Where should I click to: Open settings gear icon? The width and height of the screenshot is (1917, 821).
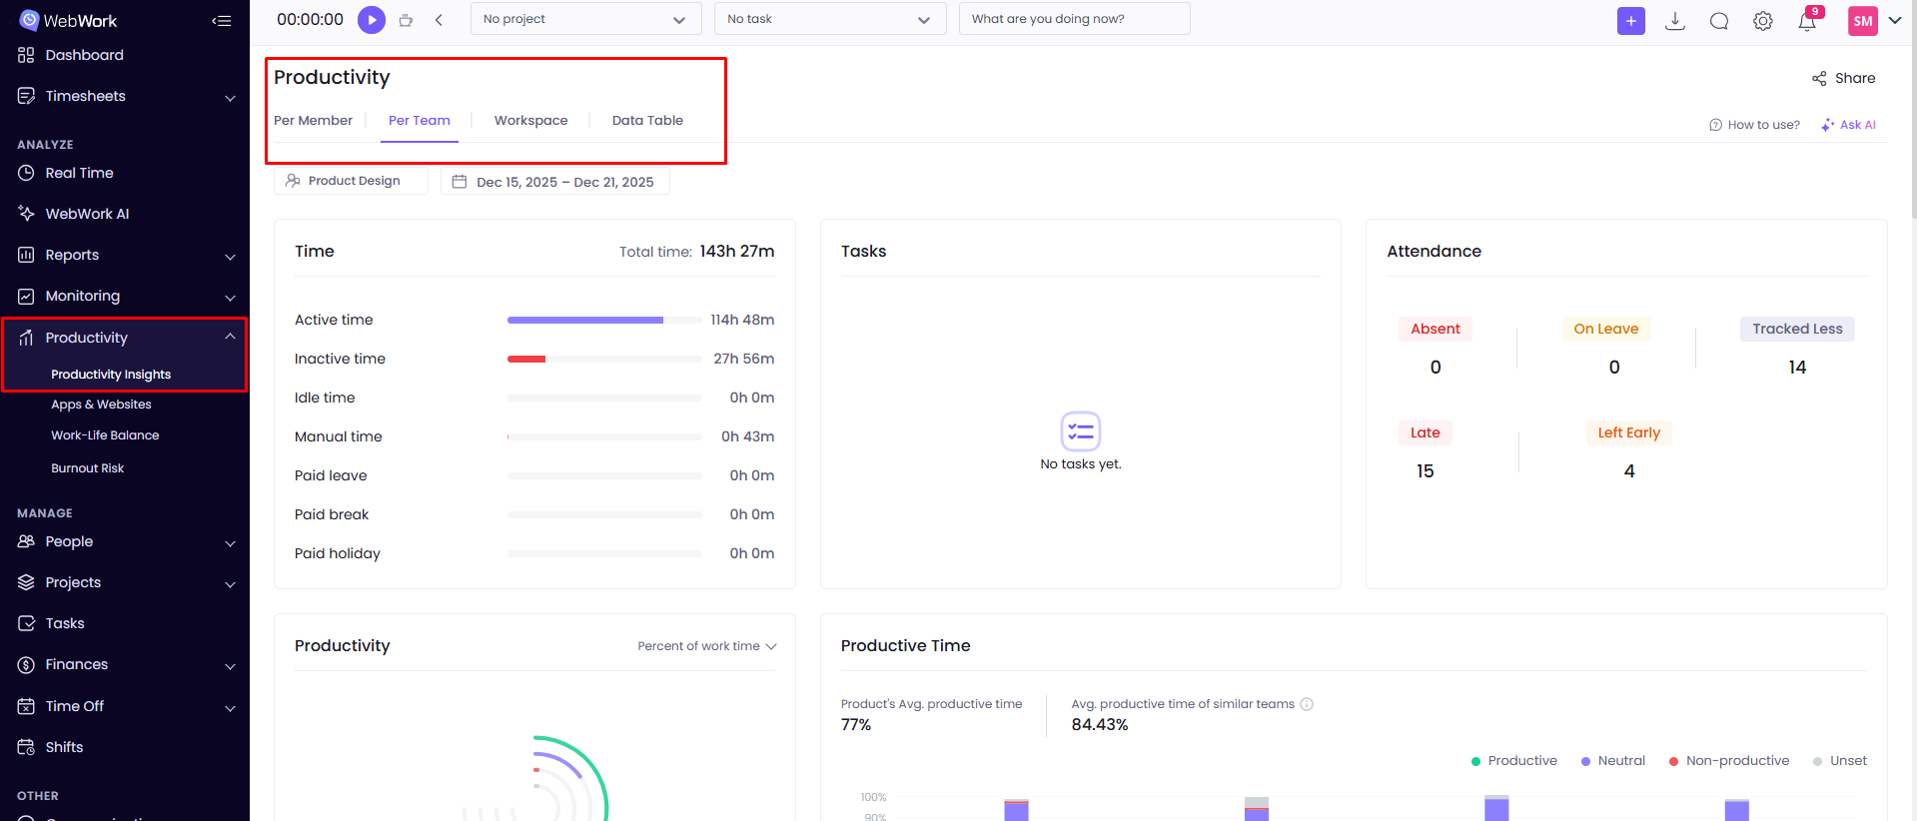pyautogui.click(x=1763, y=21)
